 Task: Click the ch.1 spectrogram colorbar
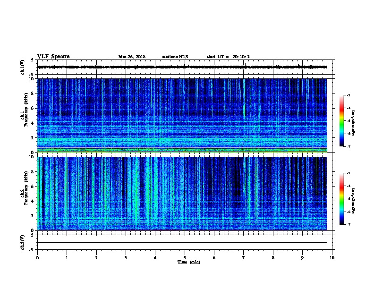point(341,121)
